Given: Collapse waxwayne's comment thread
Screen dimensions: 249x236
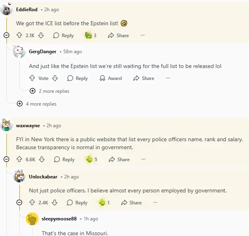Looking at the screenshot, I should (x=6, y=159).
